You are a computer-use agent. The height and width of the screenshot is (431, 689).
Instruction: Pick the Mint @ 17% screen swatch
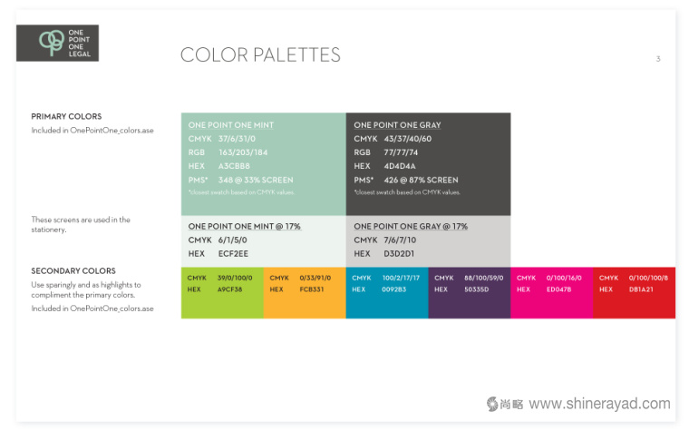coord(263,240)
